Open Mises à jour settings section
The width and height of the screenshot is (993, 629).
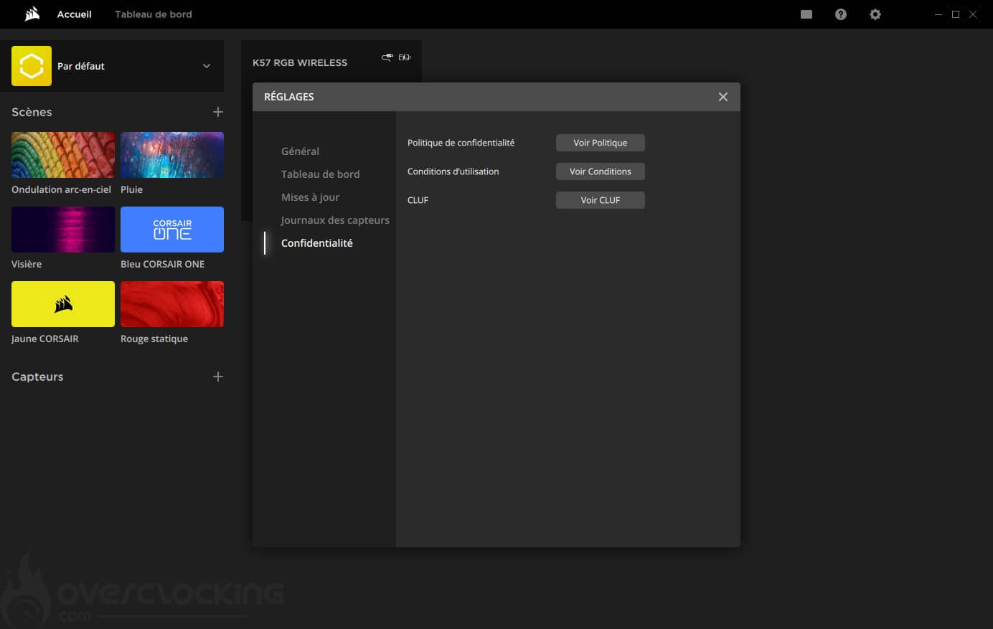pyautogui.click(x=310, y=197)
